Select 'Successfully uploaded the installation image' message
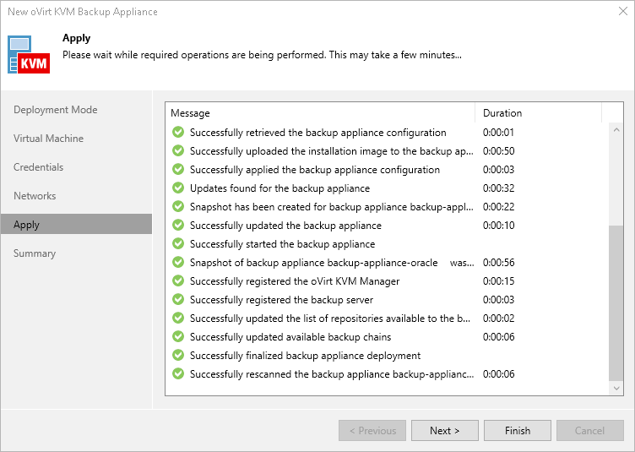635x452 pixels. 331,151
